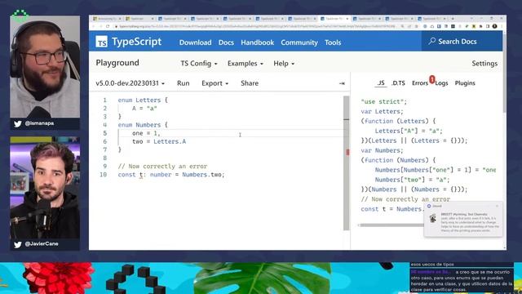Click the red error marker in editor overview ruler

click(347, 152)
